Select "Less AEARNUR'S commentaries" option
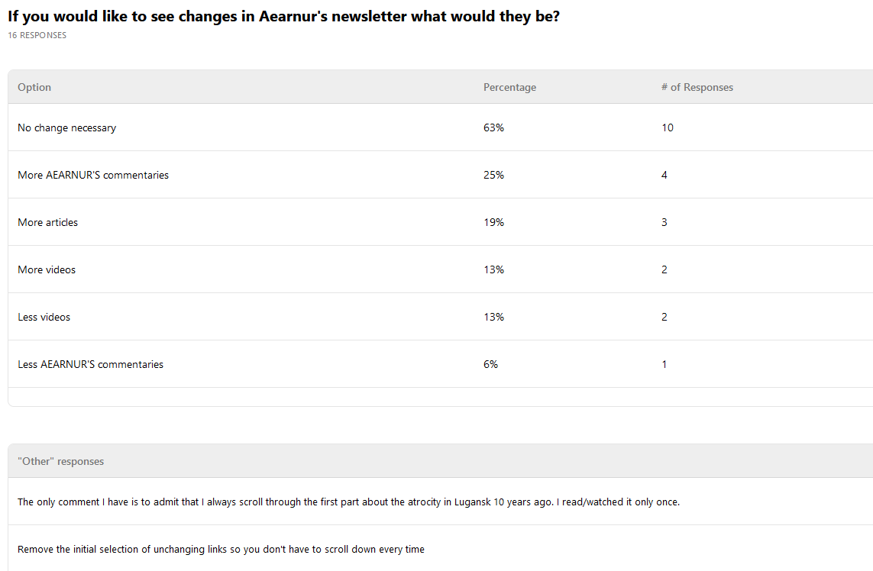Viewport: 873px width, 571px height. coord(91,364)
